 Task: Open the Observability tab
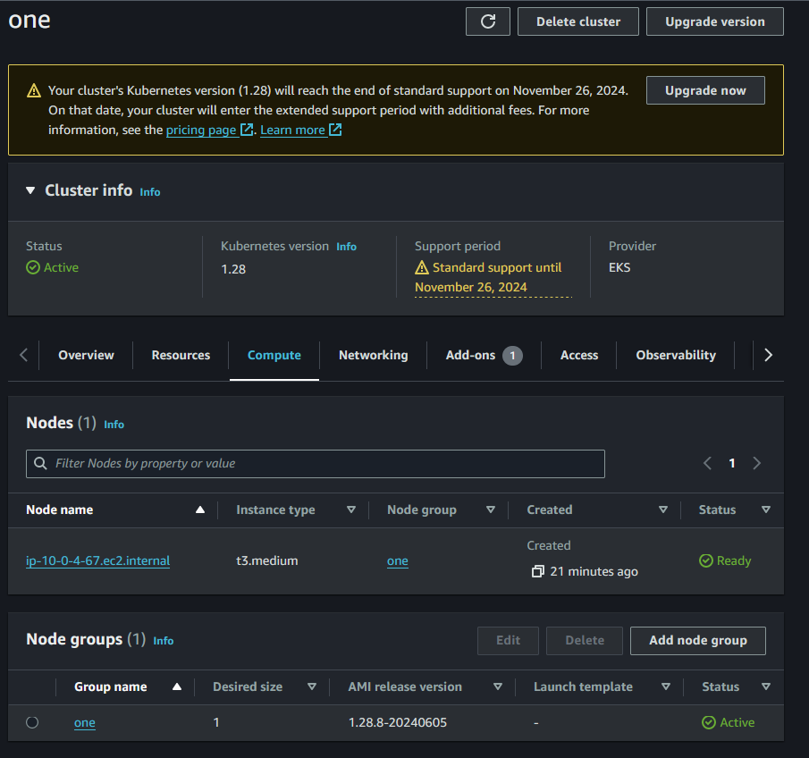tap(675, 356)
